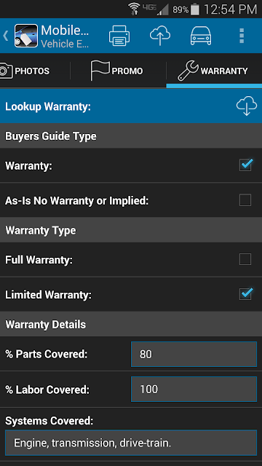Tap the battery indicator in status bar
Viewport: 262px width, 466px height.
195,9
